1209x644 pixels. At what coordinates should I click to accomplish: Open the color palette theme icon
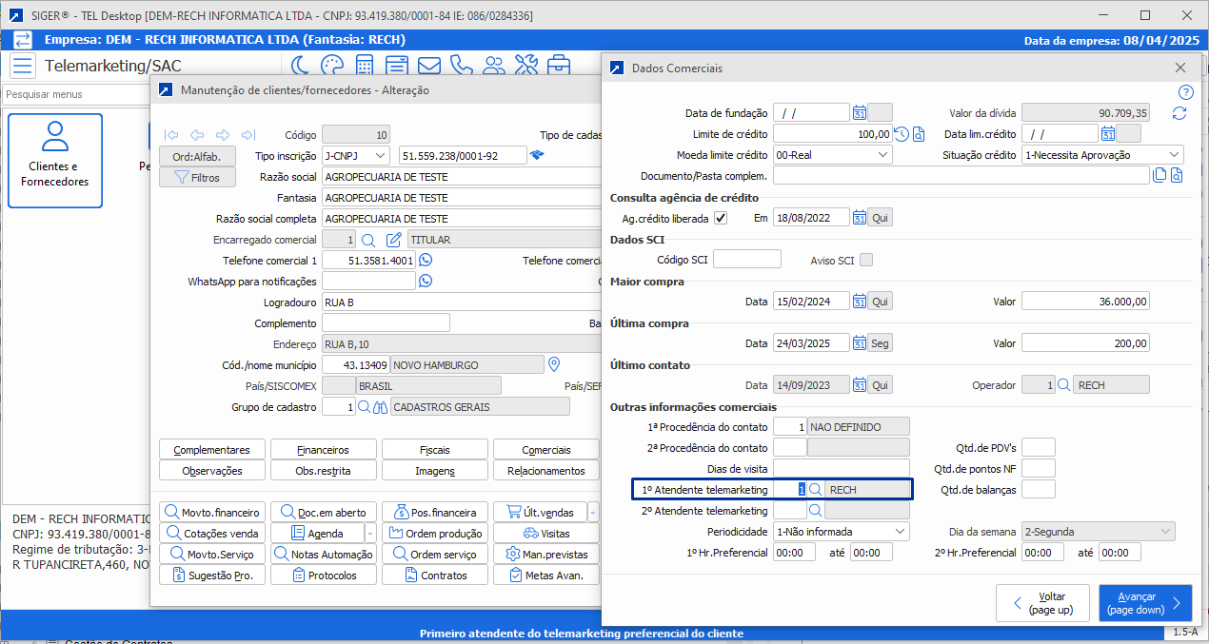[331, 66]
